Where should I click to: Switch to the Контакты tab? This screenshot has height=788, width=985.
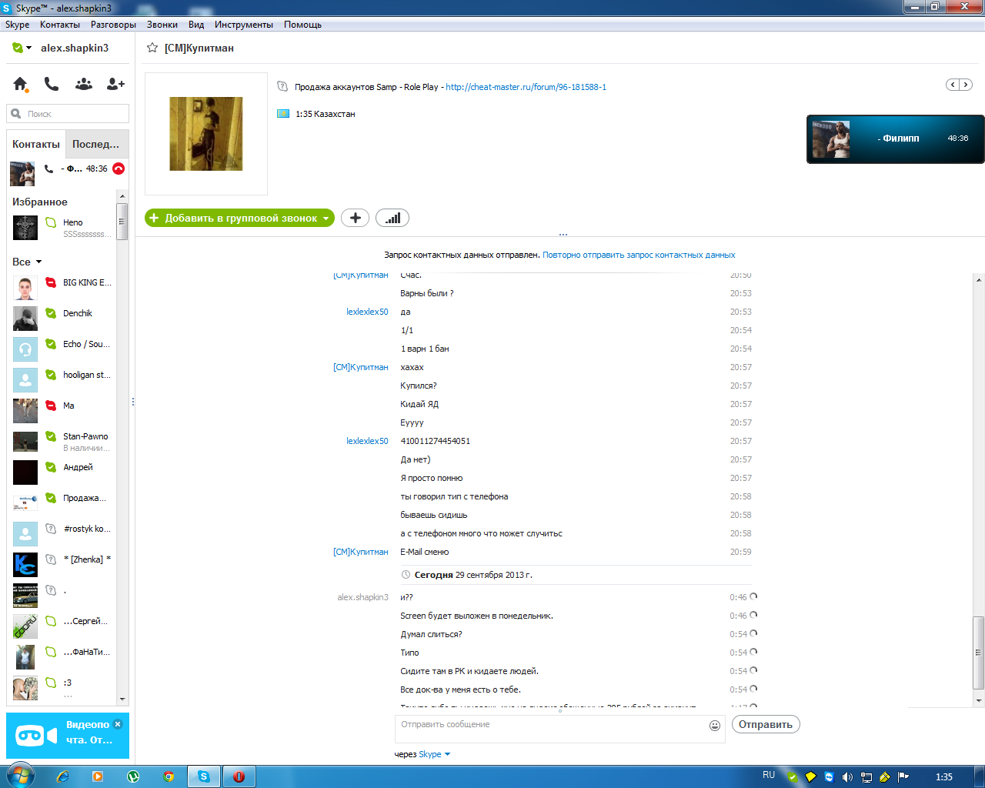coord(36,144)
